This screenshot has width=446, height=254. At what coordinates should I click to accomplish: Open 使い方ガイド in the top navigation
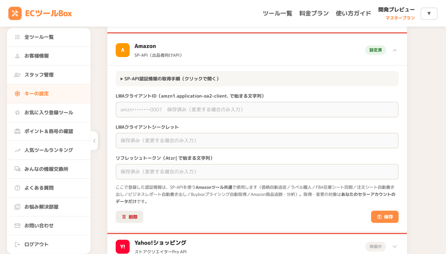pyautogui.click(x=353, y=14)
